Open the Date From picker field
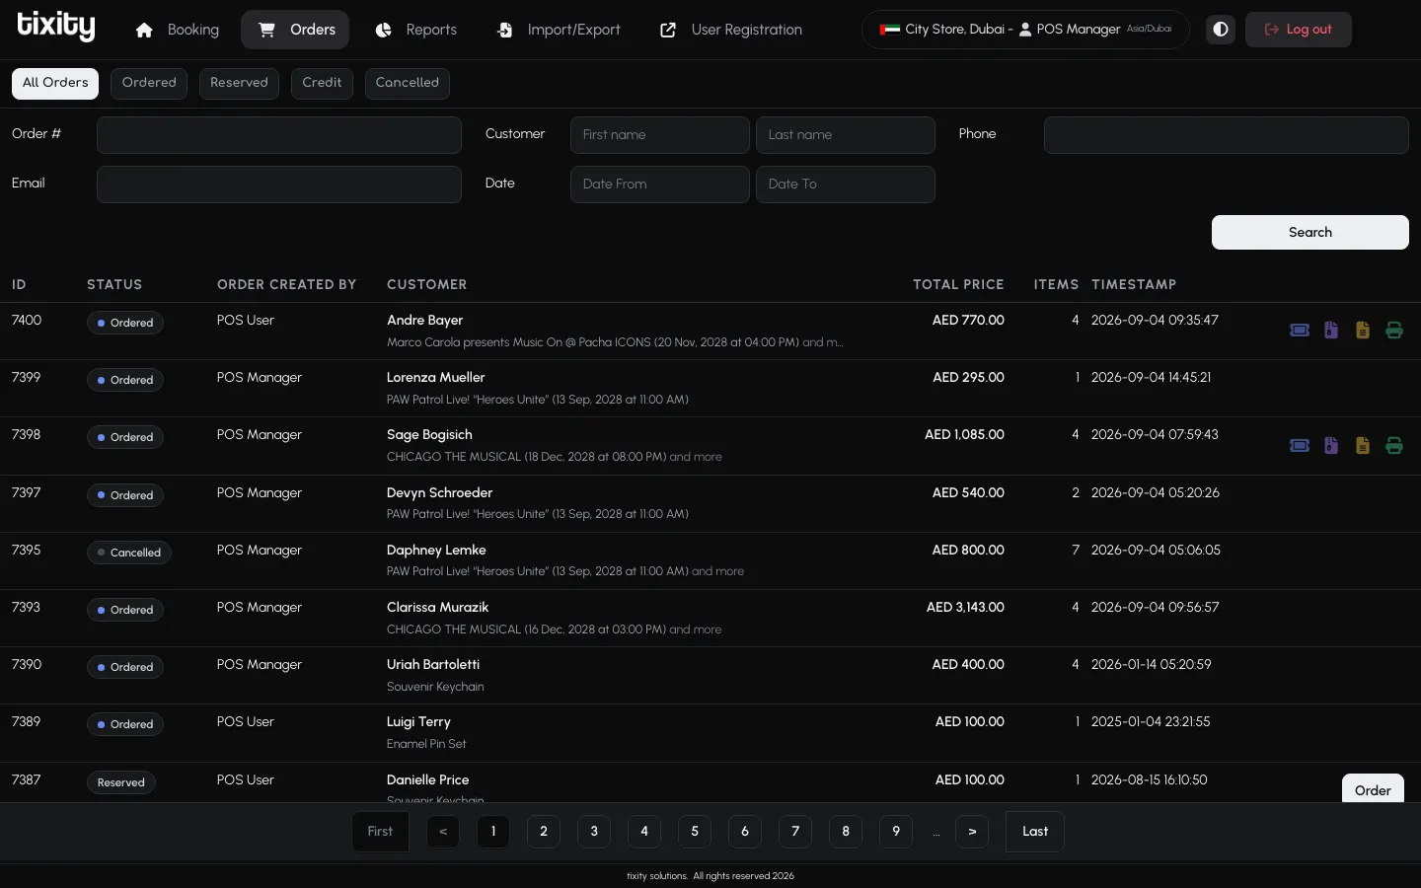The height and width of the screenshot is (888, 1421). pos(660,185)
